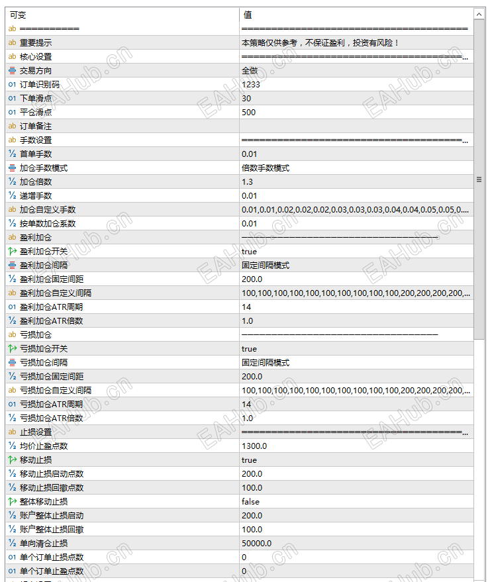Click the integer icon beside 平仓滑点
This screenshot has width=492, height=582.
(x=13, y=113)
